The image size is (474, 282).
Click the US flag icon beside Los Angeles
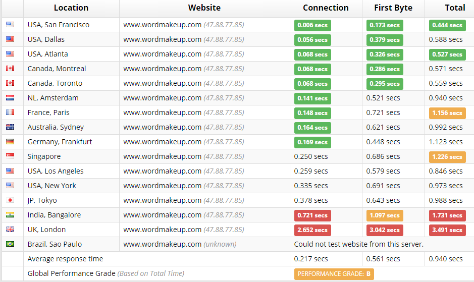point(10,171)
